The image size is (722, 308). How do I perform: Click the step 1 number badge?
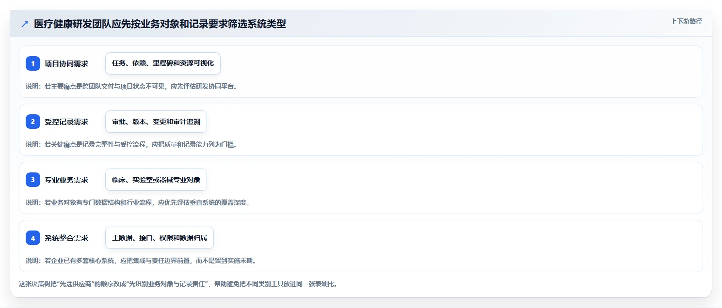33,63
